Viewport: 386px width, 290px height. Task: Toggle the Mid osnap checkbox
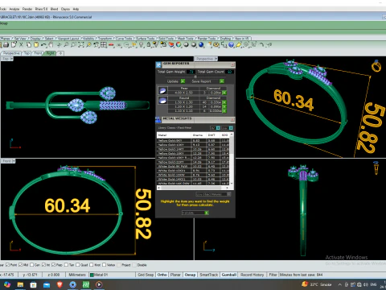coord(20,265)
